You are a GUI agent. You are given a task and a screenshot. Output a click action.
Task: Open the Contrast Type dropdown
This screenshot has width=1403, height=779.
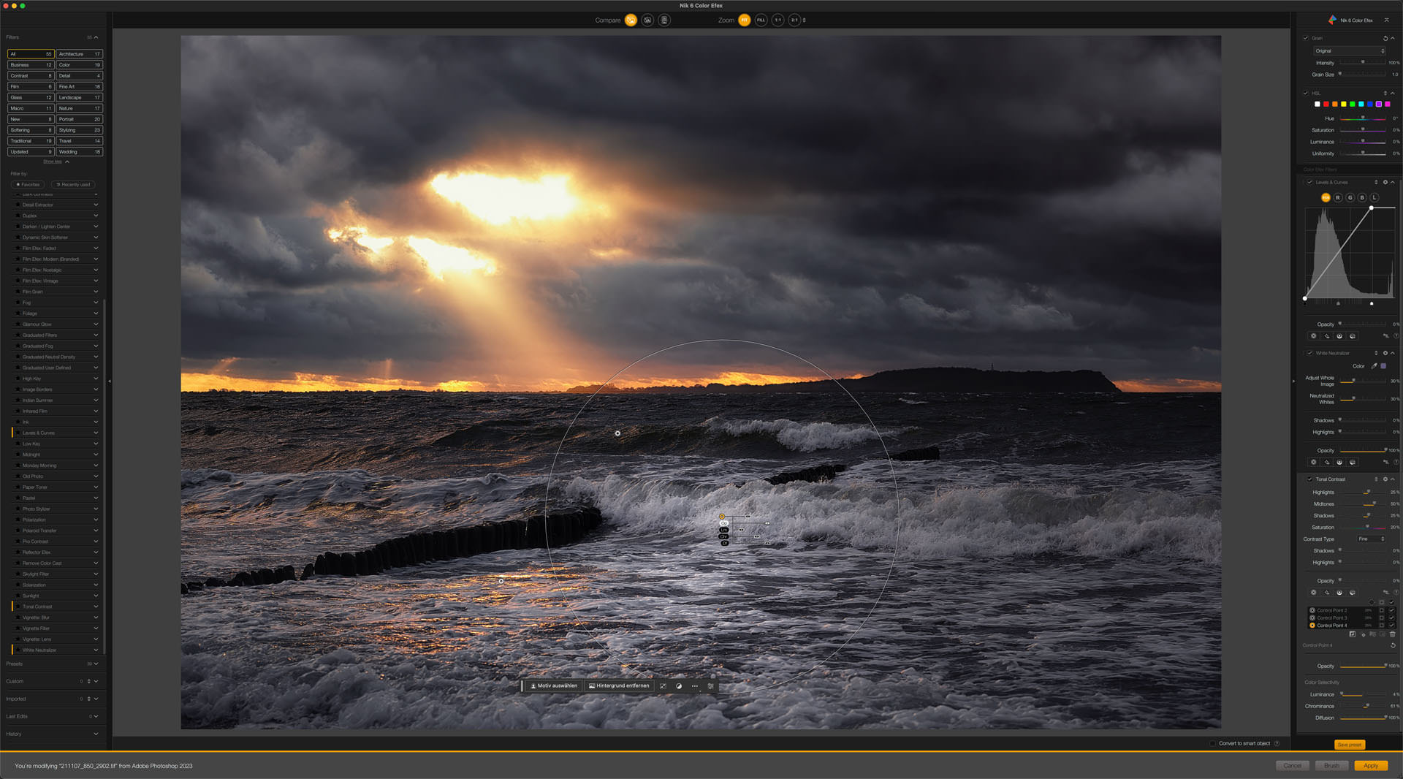coord(1371,539)
